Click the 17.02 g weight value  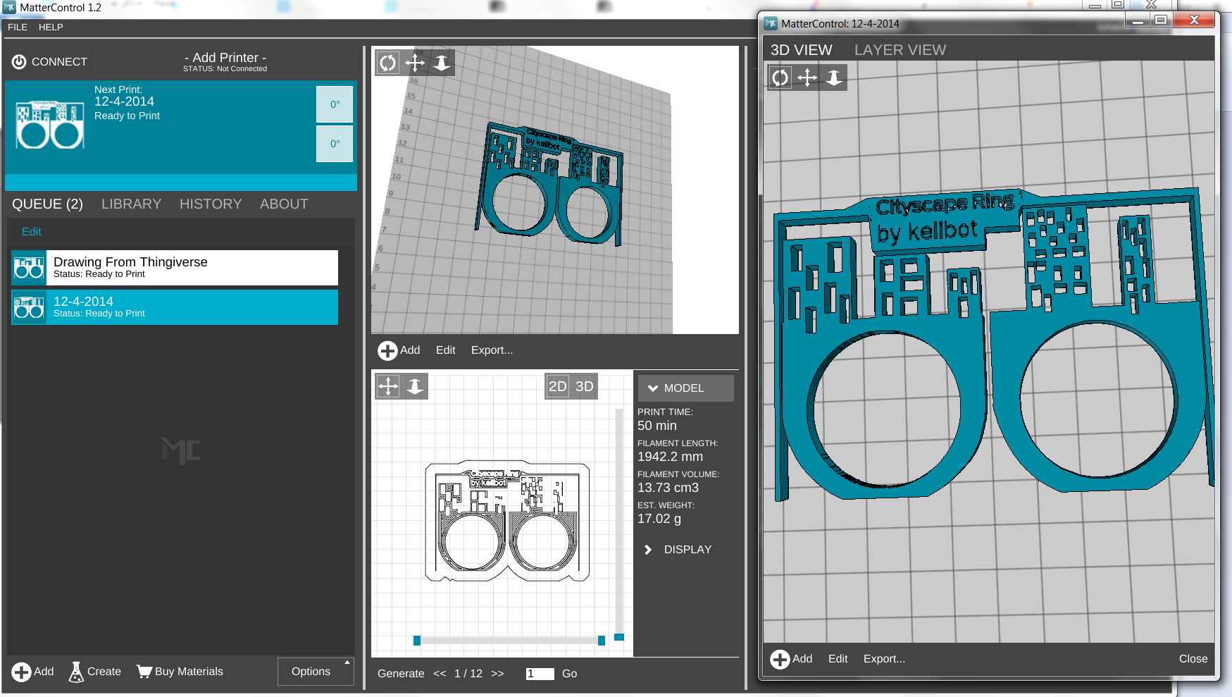coord(659,519)
